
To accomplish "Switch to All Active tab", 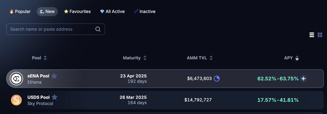I will point(112,11).
